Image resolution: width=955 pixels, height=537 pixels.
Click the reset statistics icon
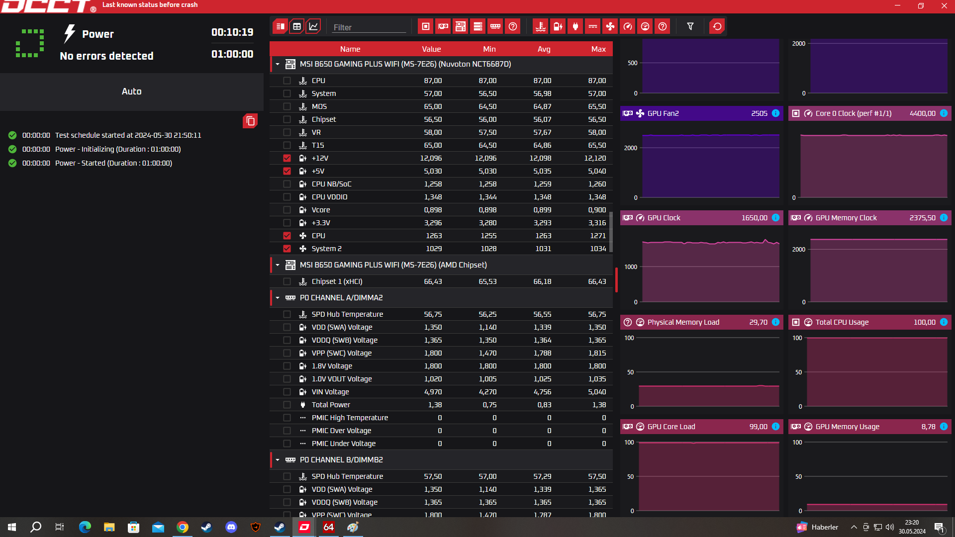[717, 26]
